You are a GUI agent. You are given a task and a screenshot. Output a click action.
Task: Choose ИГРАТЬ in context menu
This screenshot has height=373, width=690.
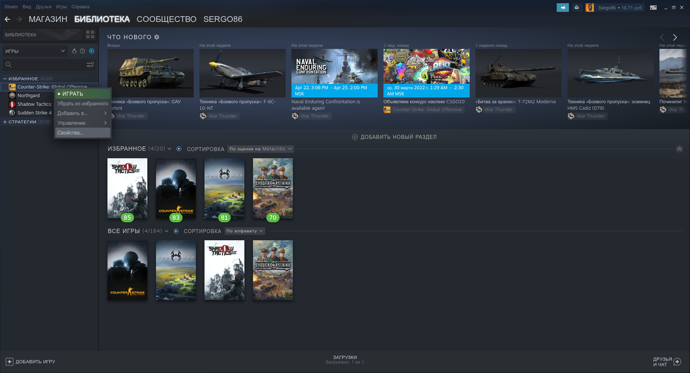pos(83,94)
